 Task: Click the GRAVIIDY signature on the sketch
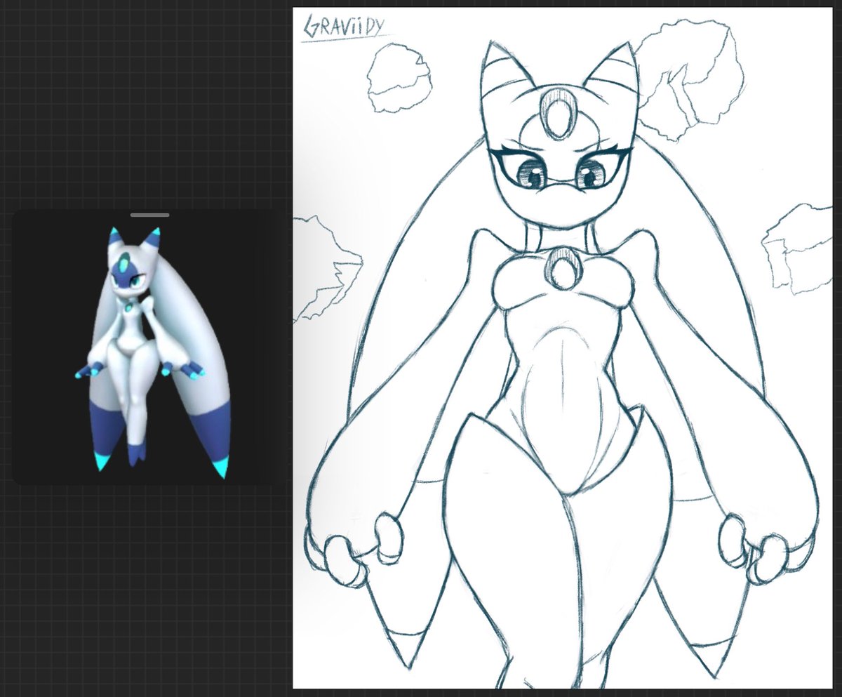(x=346, y=27)
